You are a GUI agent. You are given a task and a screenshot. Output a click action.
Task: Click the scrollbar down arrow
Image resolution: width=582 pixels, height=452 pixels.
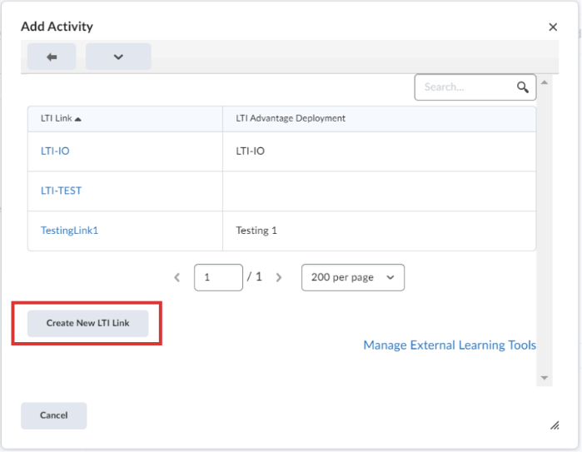[x=545, y=378]
